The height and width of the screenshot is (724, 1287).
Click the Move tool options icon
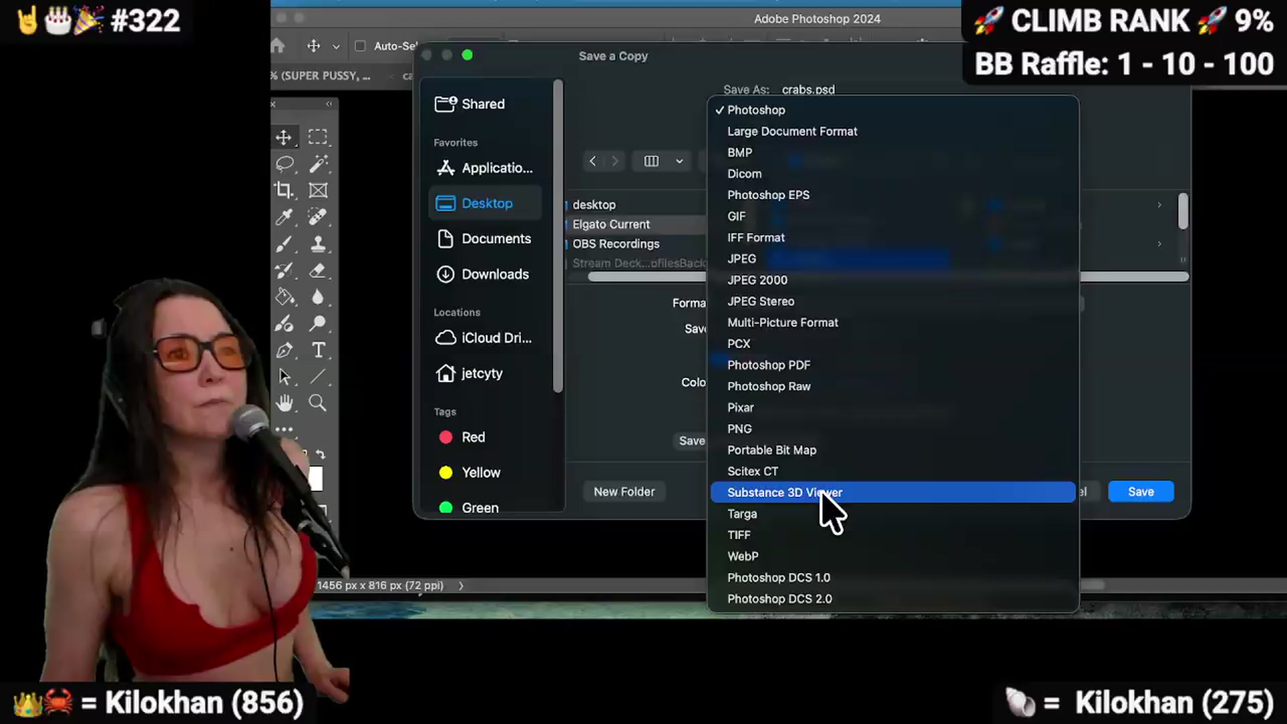(x=313, y=46)
